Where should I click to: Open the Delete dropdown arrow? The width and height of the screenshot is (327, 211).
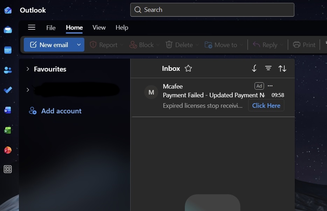pyautogui.click(x=197, y=45)
